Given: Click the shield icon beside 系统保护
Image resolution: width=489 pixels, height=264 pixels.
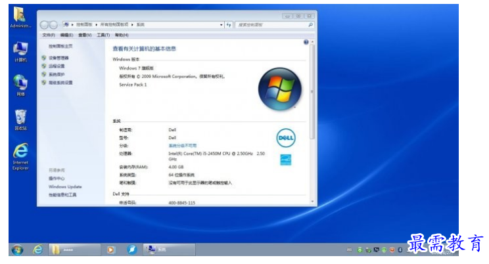Looking at the screenshot, I should pos(44,74).
